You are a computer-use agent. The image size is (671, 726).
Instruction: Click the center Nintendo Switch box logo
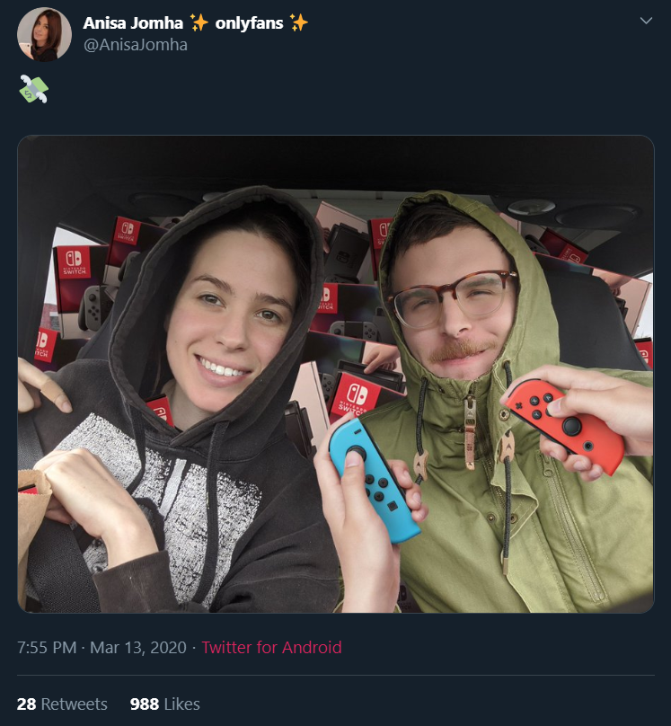point(357,395)
